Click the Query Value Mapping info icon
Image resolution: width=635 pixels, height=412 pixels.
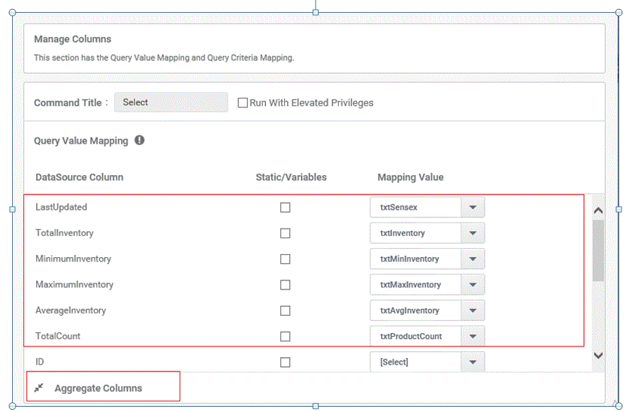[x=139, y=140]
